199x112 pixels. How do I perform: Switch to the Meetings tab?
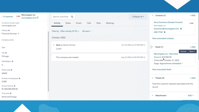point(110,23)
